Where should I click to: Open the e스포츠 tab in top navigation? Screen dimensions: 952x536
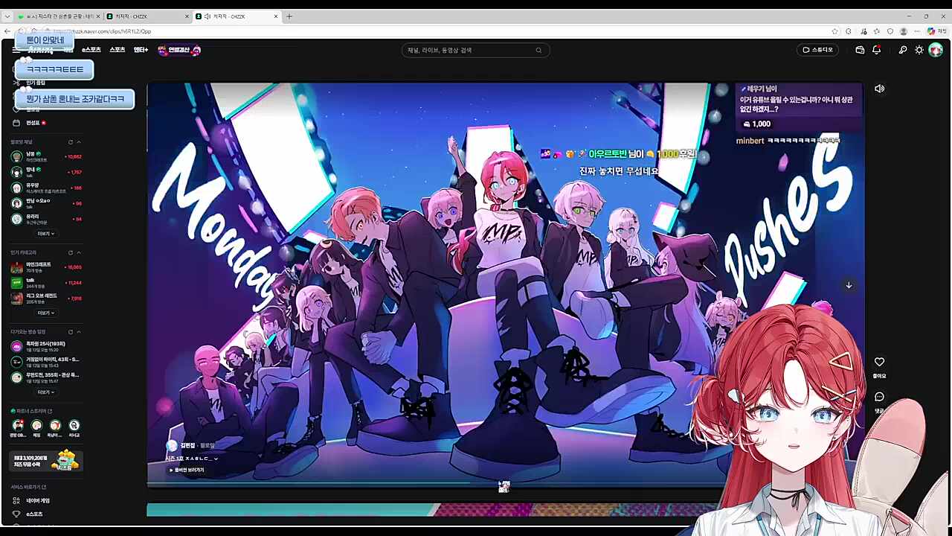point(91,50)
